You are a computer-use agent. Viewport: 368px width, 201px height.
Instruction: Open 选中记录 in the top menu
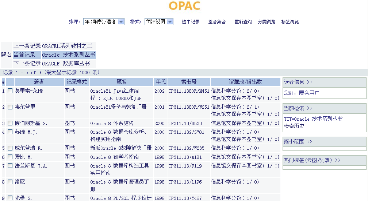click(x=191, y=22)
